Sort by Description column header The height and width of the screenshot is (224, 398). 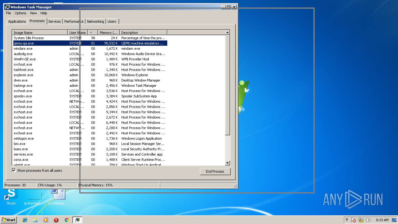(143, 32)
